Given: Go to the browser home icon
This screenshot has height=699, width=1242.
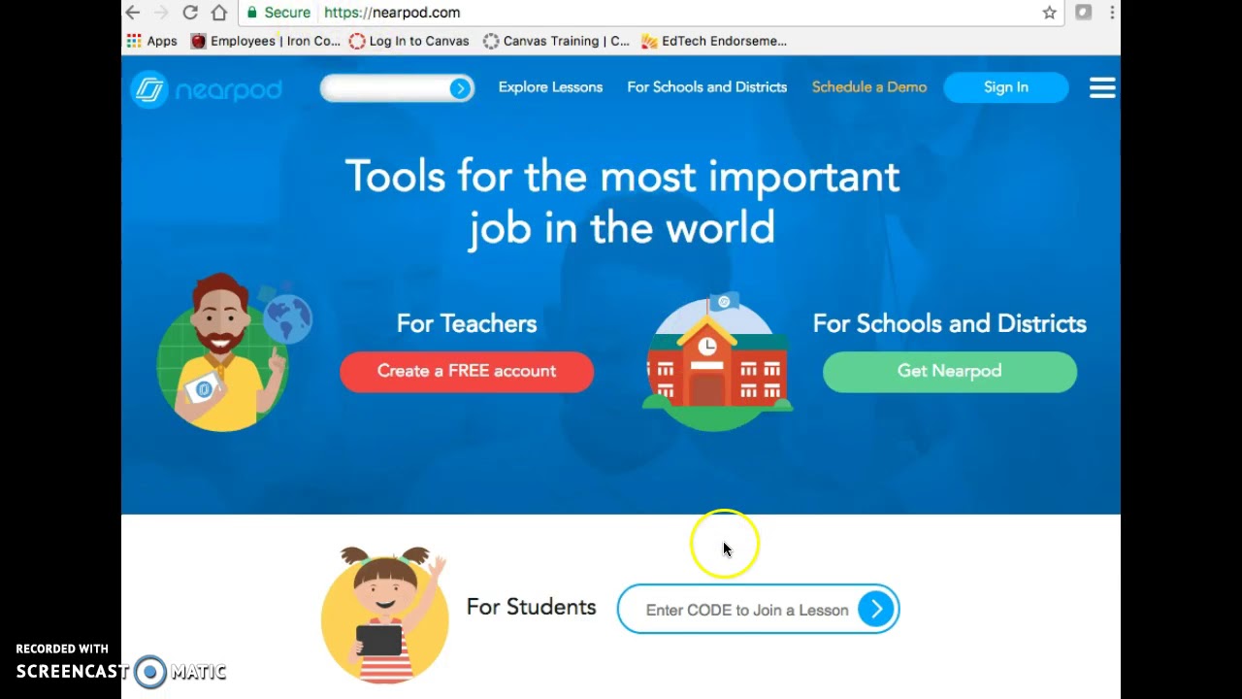Looking at the screenshot, I should point(219,13).
